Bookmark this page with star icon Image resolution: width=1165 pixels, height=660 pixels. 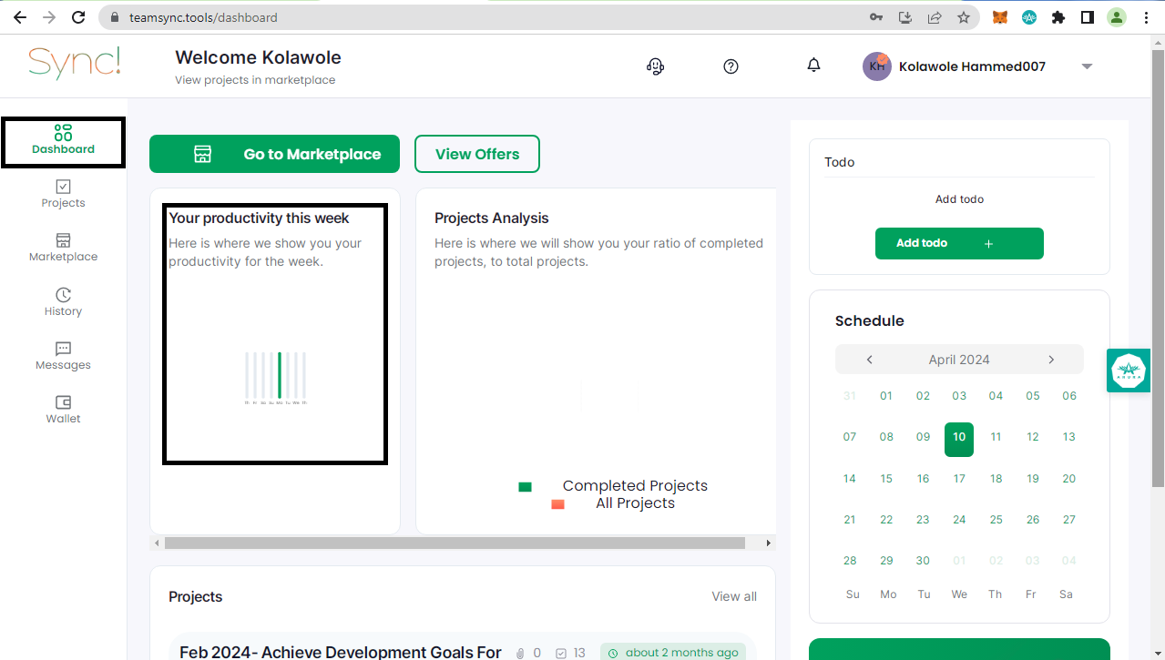point(963,17)
